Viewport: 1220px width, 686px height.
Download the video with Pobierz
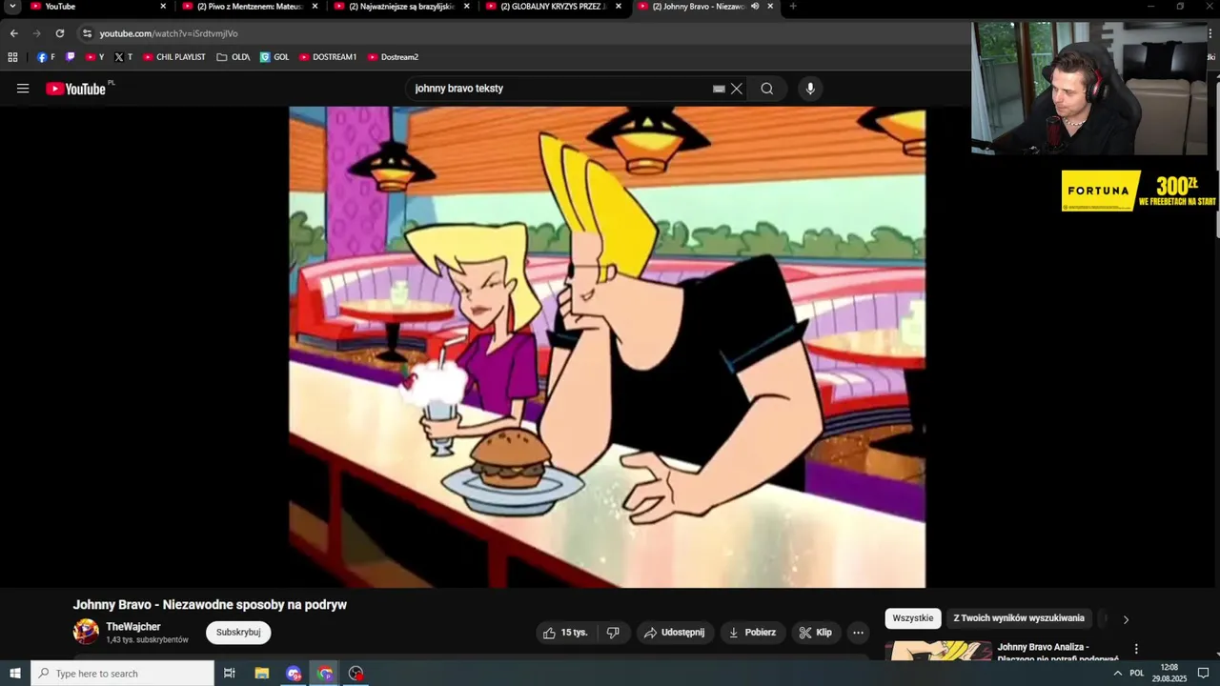751,633
